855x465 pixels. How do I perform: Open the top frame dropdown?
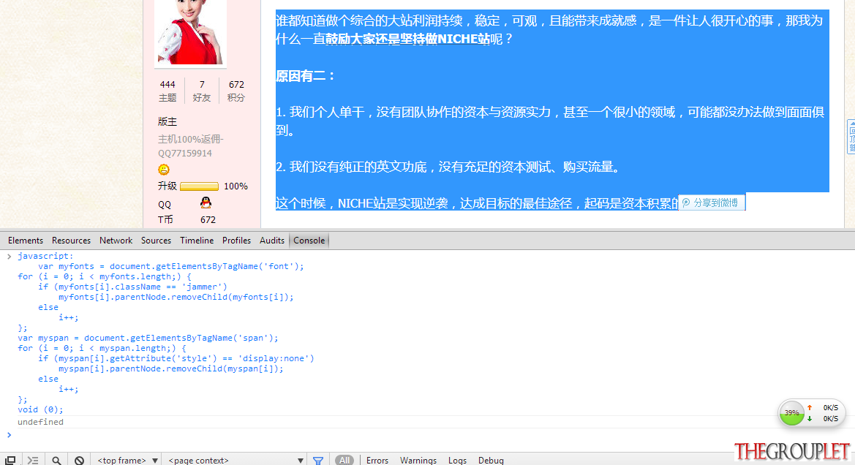[x=127, y=460]
